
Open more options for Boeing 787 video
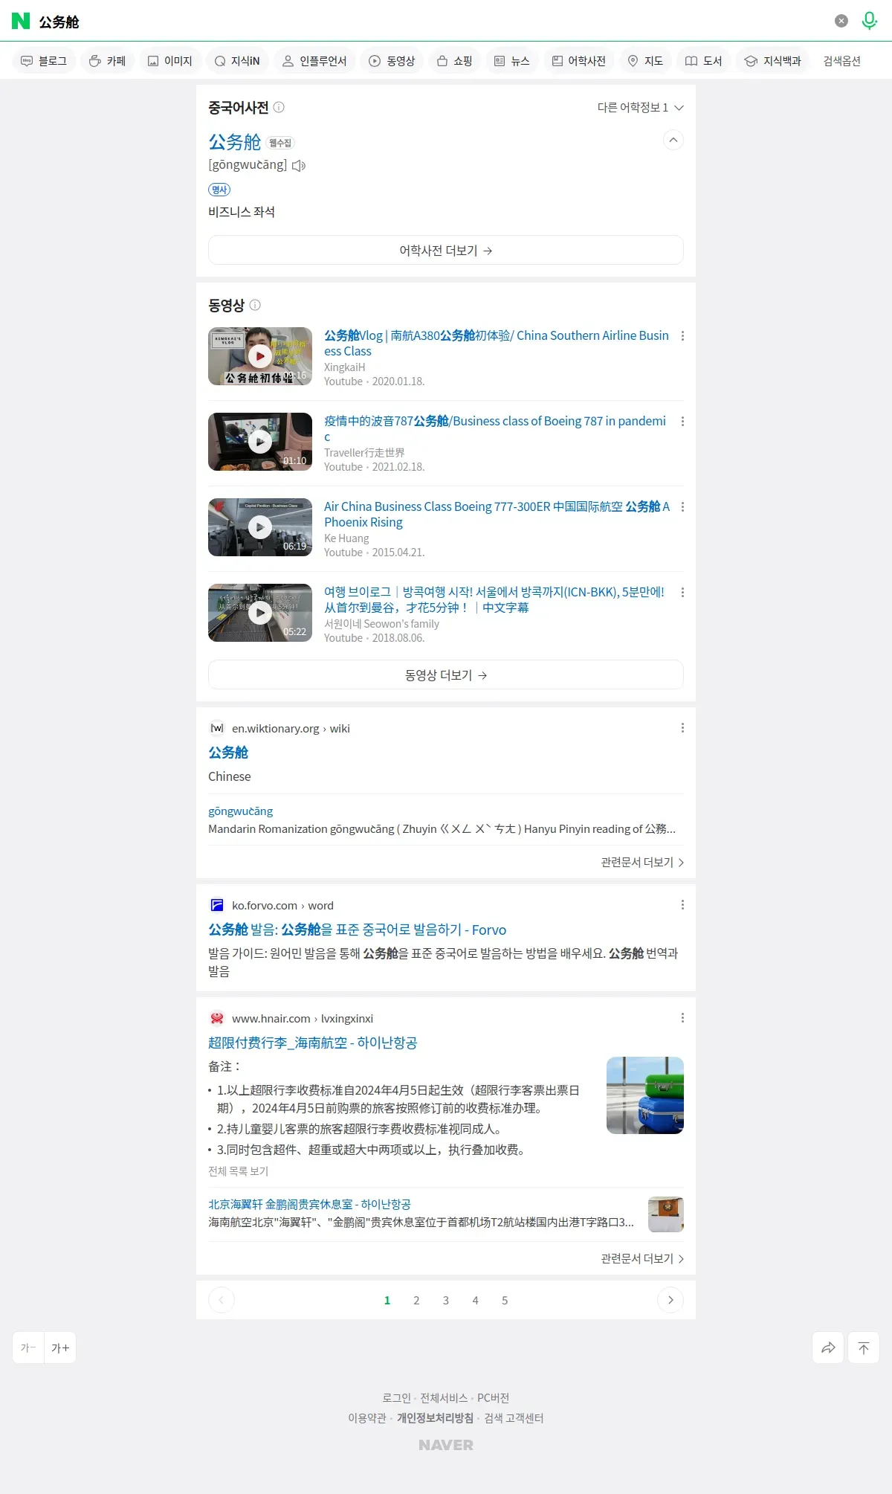[x=682, y=422]
